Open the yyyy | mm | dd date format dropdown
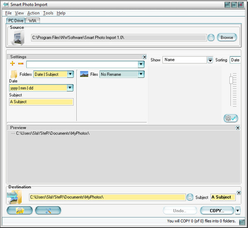Screen dimensions: 248x228 pyautogui.click(x=70, y=88)
